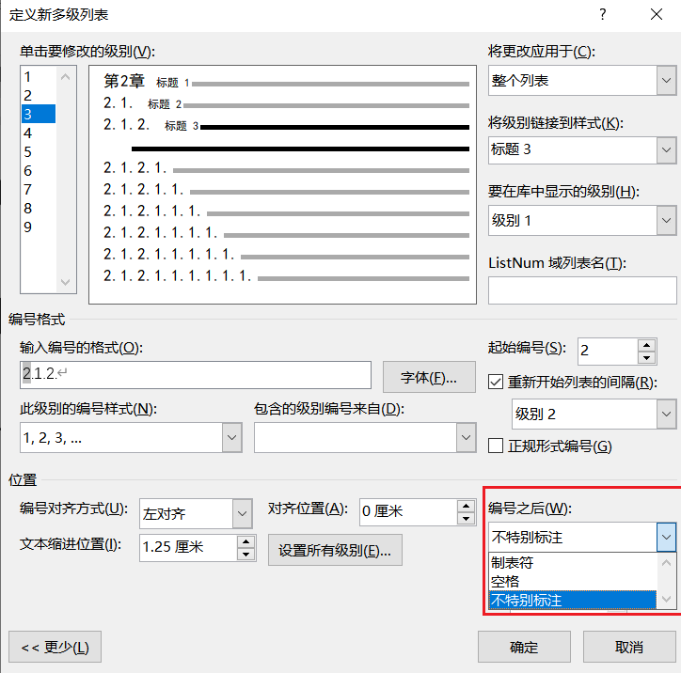681x673 pixels.
Task: Open the 要在库中显示的级别 dropdown showing 级别 1
Action: coord(582,221)
